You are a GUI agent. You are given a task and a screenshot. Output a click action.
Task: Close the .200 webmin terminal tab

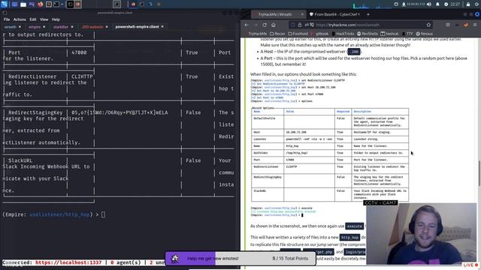pyautogui.click(x=107, y=27)
